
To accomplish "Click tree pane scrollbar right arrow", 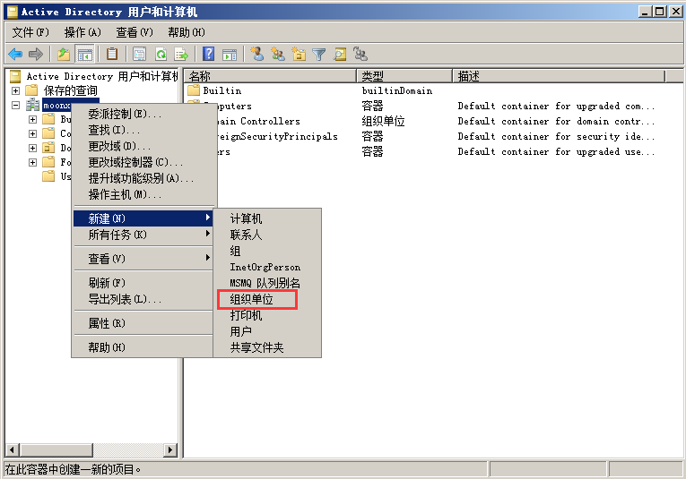I will point(170,449).
